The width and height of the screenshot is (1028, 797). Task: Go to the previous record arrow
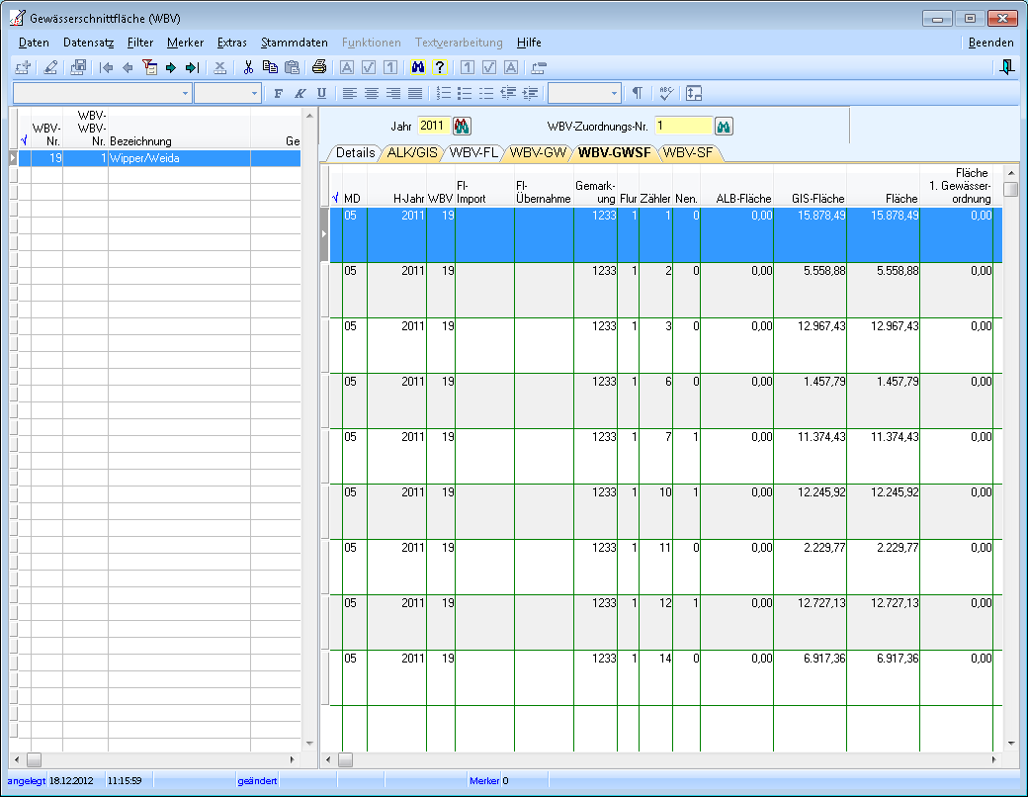(128, 67)
